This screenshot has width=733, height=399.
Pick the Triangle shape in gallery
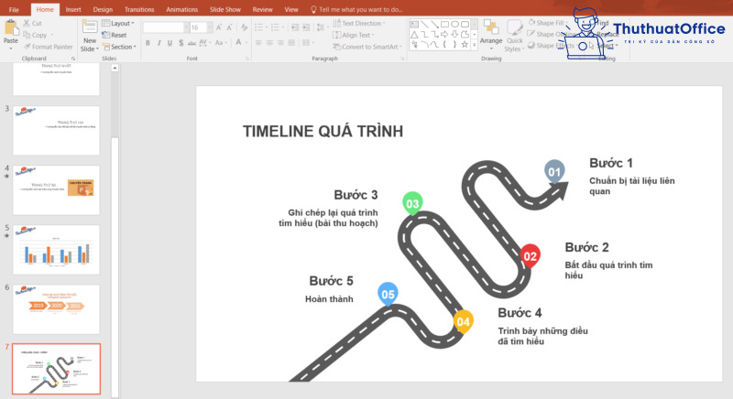(x=414, y=35)
